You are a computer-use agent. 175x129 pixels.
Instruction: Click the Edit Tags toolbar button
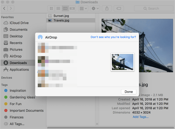[119, 9]
